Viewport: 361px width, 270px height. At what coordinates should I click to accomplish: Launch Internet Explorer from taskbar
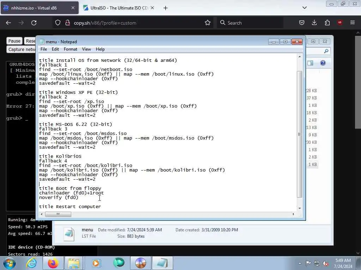click(x=31, y=263)
